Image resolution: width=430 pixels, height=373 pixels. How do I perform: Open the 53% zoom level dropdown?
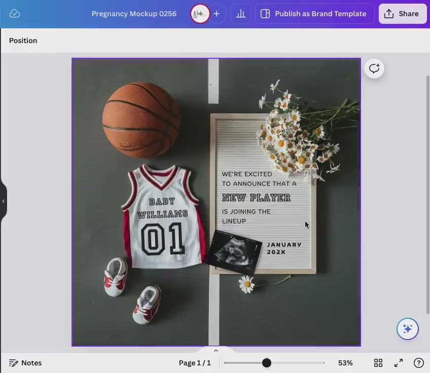tap(345, 363)
